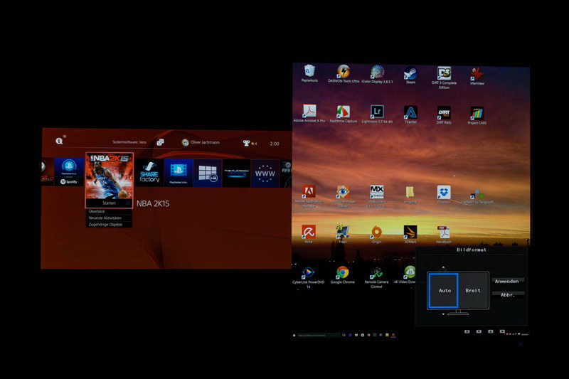Launch IrfanView desktop shortcut

coord(477,76)
